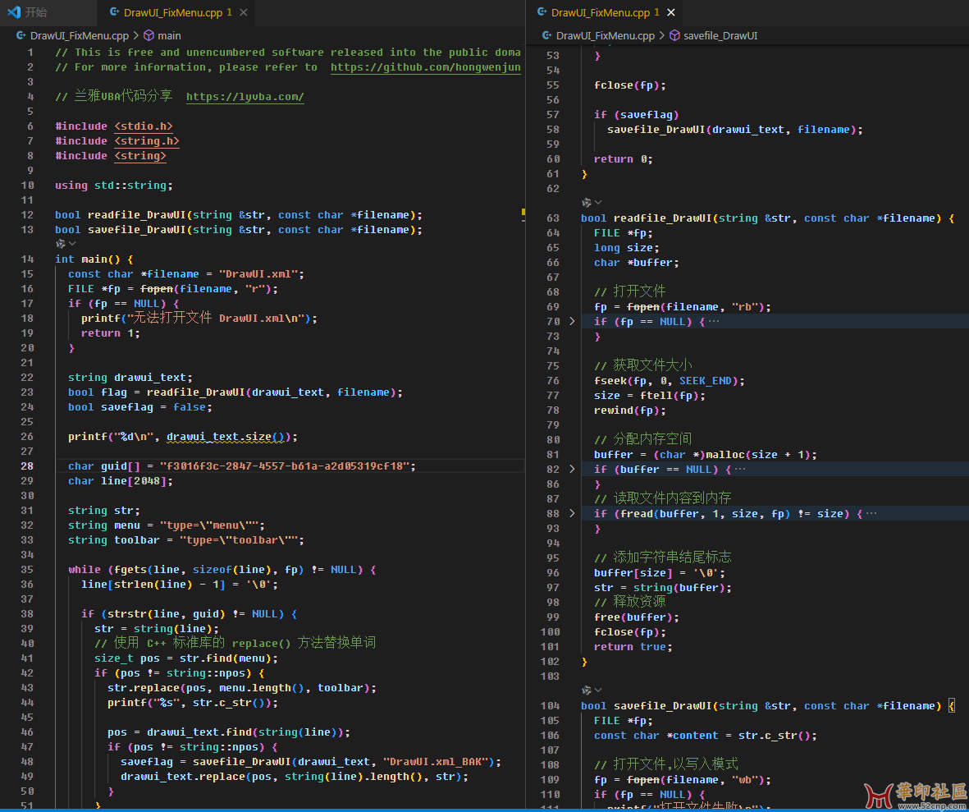
Task: Click the VS Code logo on the 开始 tab
Action: [14, 11]
